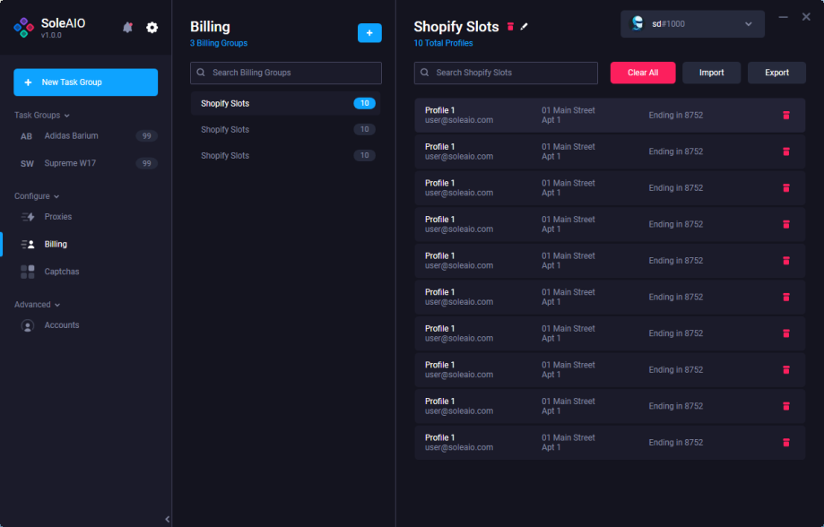
Task: Delete the seventh profile row
Action: [786, 333]
